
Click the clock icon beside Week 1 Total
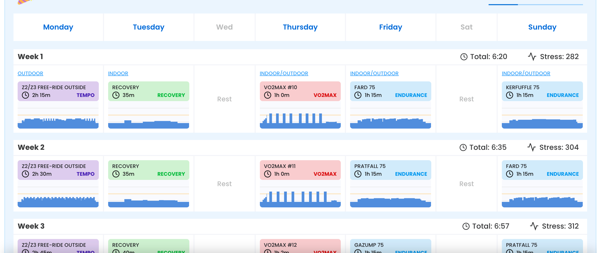(x=464, y=57)
